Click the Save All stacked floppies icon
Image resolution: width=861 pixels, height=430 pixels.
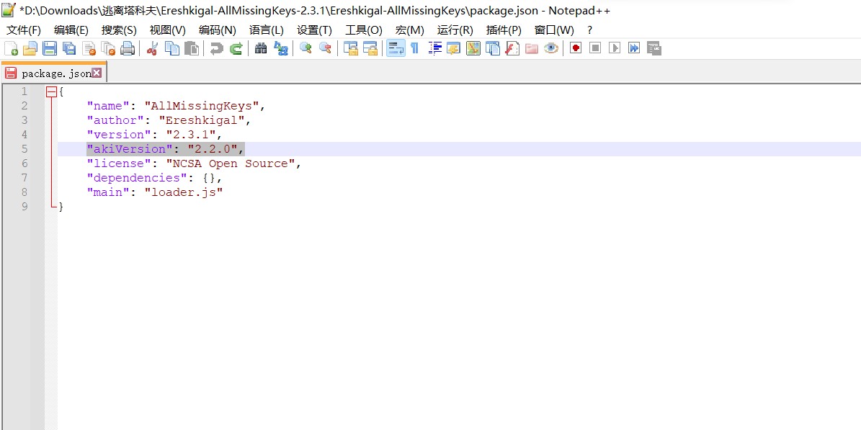(x=69, y=48)
